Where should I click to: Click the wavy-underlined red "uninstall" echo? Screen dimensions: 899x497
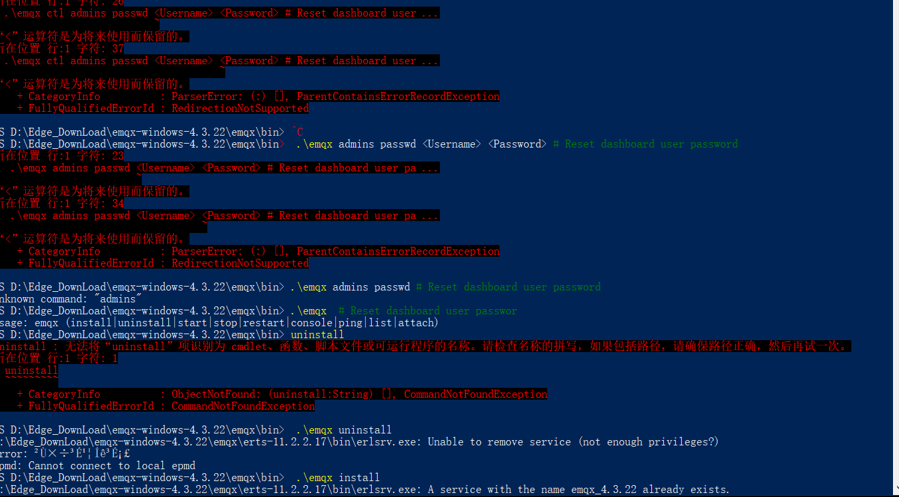[x=32, y=371]
